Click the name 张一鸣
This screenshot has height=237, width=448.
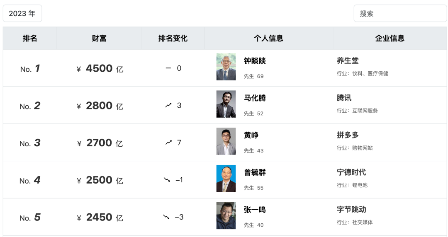[255, 210]
